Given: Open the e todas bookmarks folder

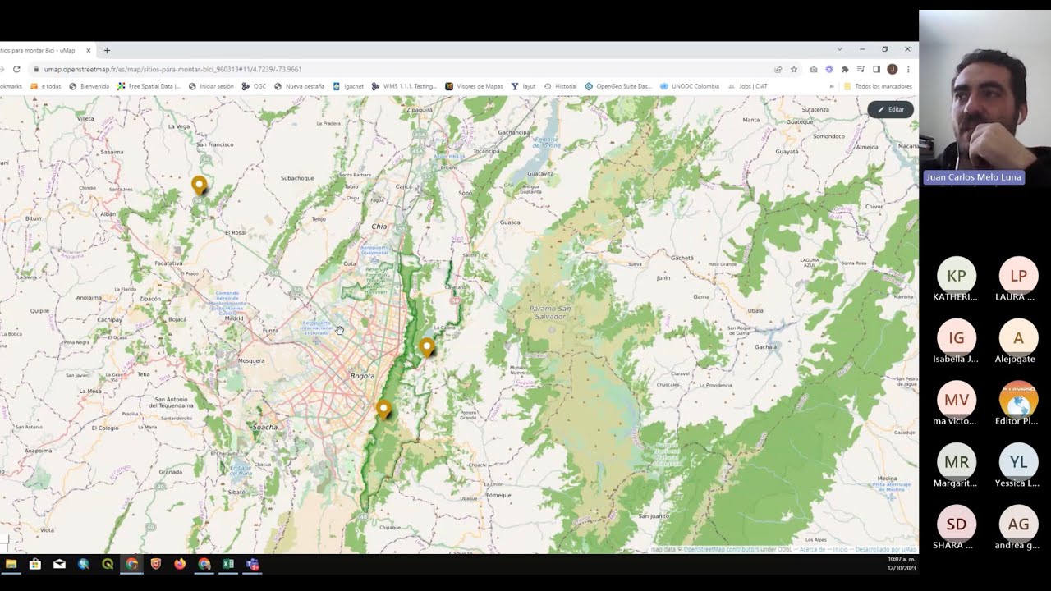Looking at the screenshot, I should pyautogui.click(x=45, y=86).
